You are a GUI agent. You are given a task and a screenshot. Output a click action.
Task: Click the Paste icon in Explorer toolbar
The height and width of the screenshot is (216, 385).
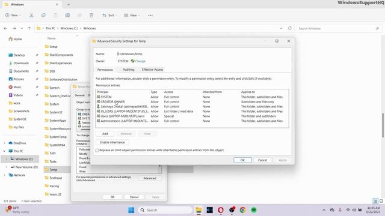point(55,15)
